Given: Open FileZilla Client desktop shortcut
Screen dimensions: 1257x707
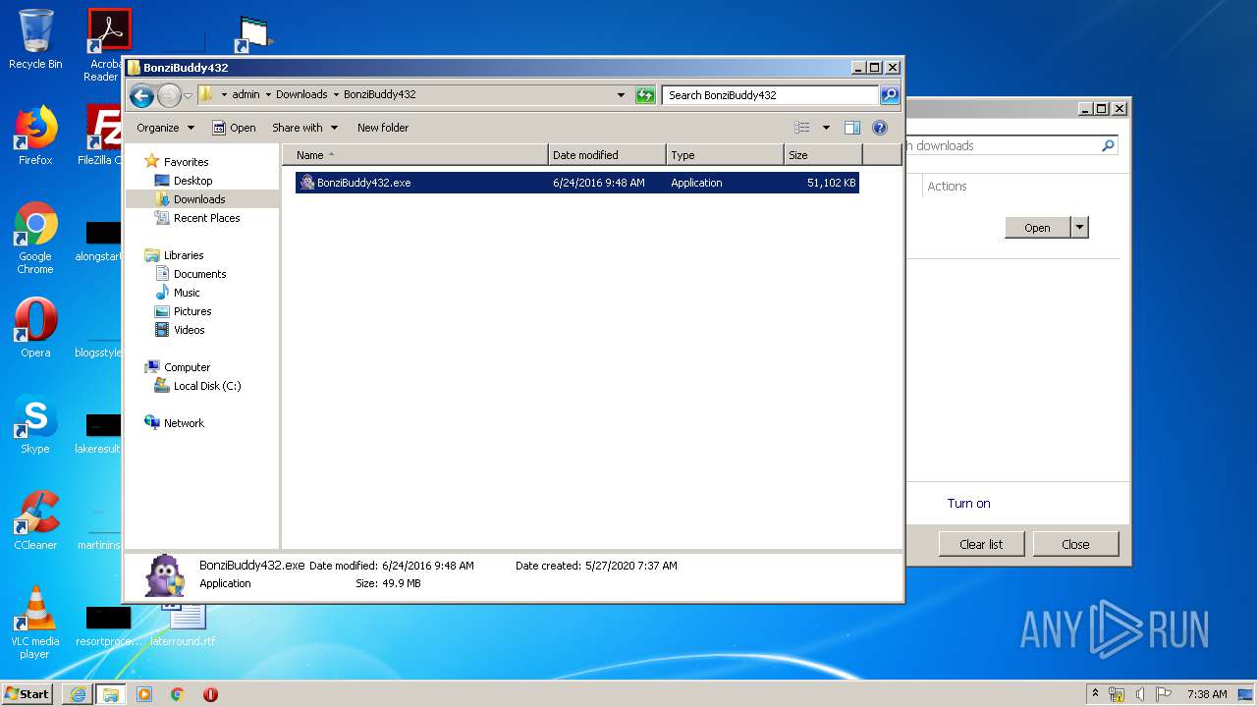Looking at the screenshot, I should tap(102, 136).
